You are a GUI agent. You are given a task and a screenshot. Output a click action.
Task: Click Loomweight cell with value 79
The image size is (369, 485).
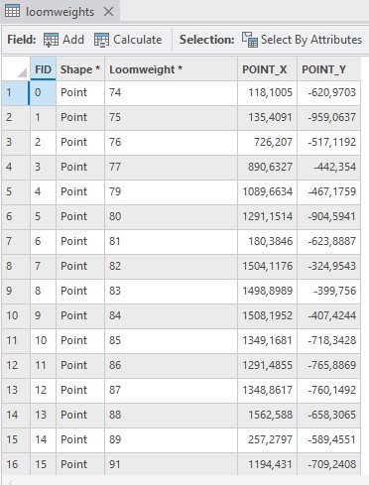[x=171, y=191]
